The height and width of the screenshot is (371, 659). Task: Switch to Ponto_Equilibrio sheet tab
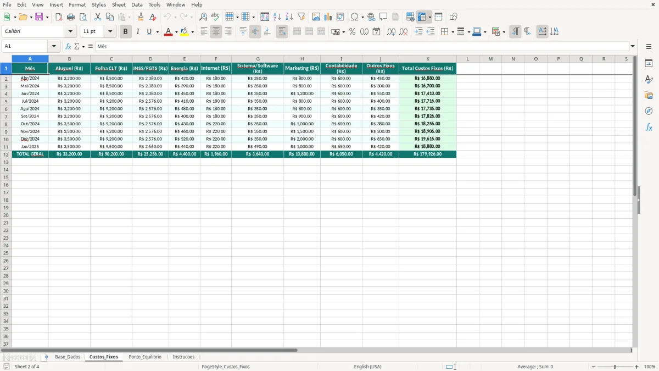[145, 357]
